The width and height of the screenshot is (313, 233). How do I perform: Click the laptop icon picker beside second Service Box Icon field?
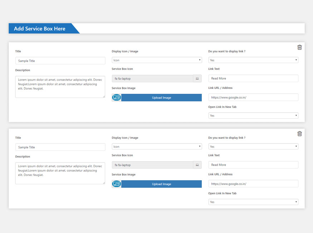(197, 165)
